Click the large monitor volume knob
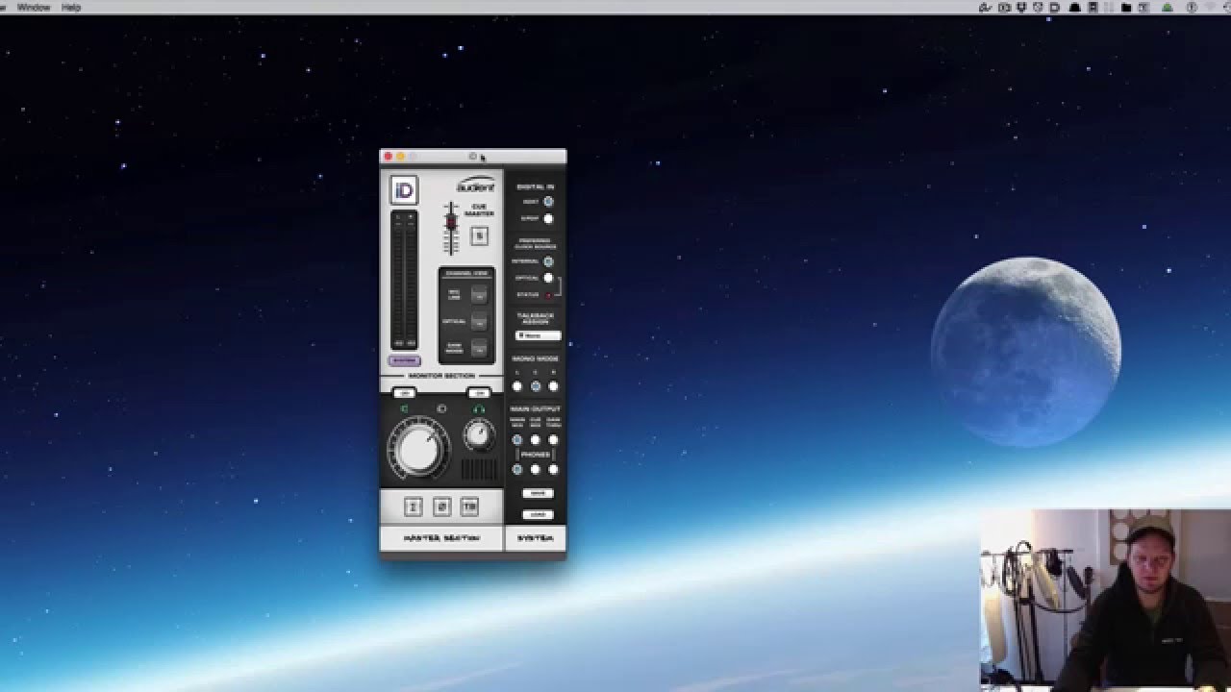 pos(417,448)
